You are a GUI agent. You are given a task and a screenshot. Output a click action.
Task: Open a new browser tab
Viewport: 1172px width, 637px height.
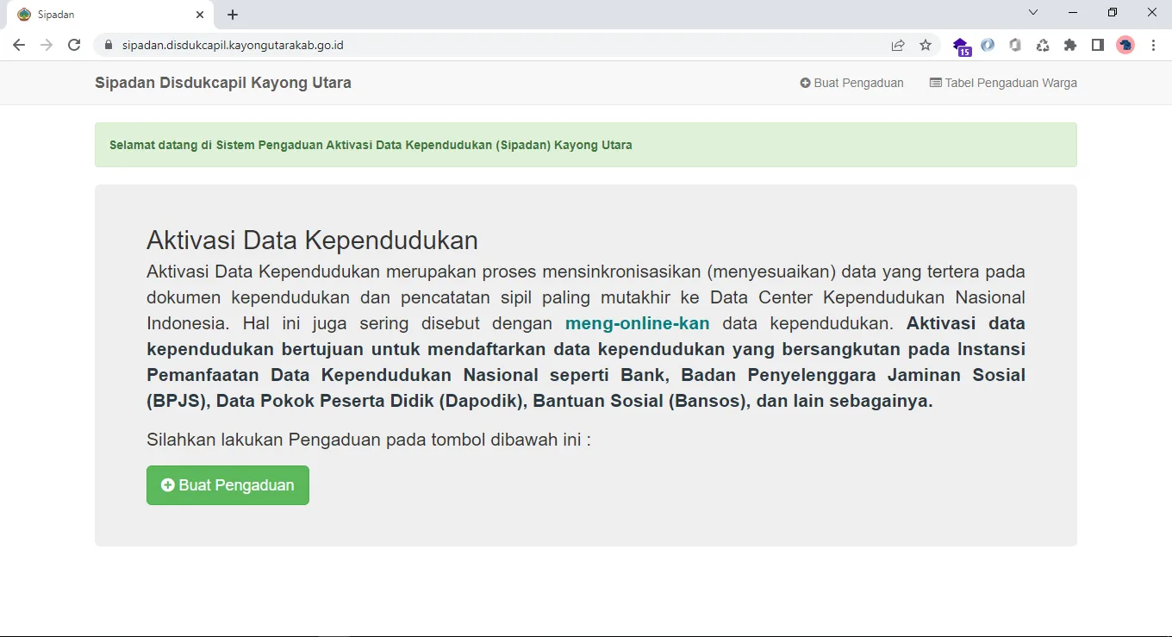click(x=233, y=15)
